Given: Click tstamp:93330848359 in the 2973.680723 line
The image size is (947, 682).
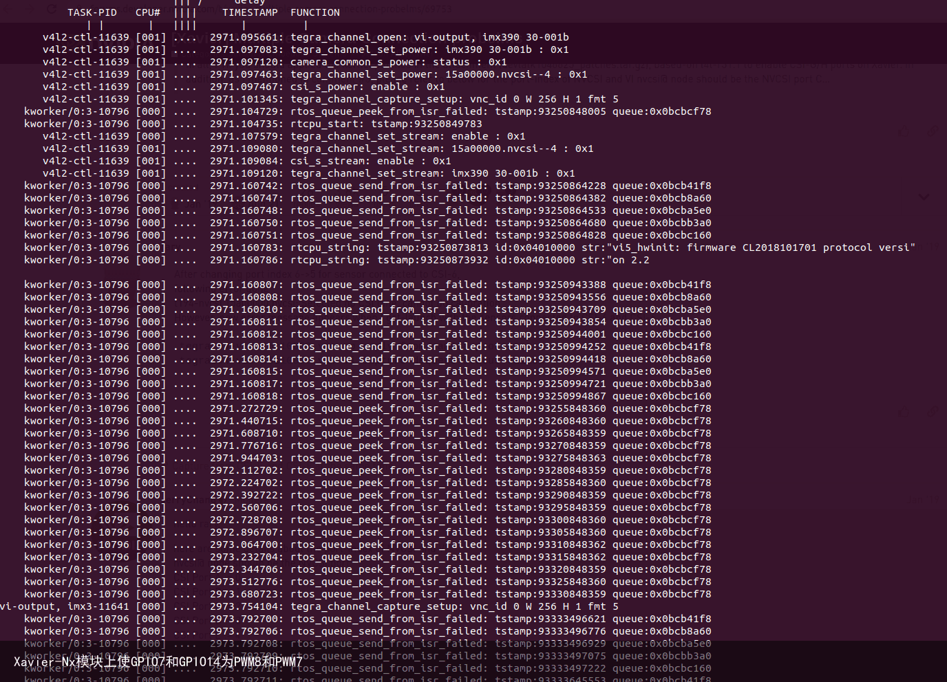Looking at the screenshot, I should [551, 594].
